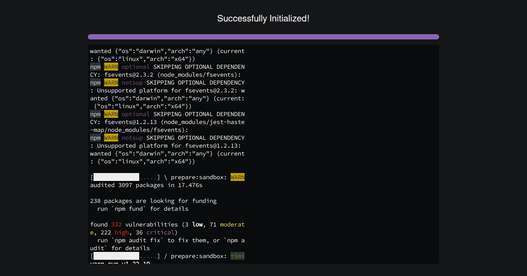
Task: Click the red high severity label
Action: 121,232
